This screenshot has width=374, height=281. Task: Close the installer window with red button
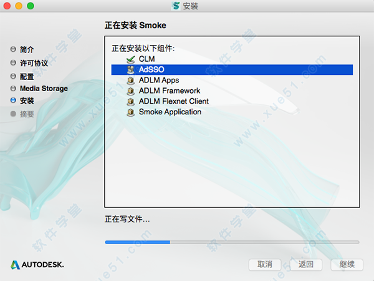coord(7,6)
